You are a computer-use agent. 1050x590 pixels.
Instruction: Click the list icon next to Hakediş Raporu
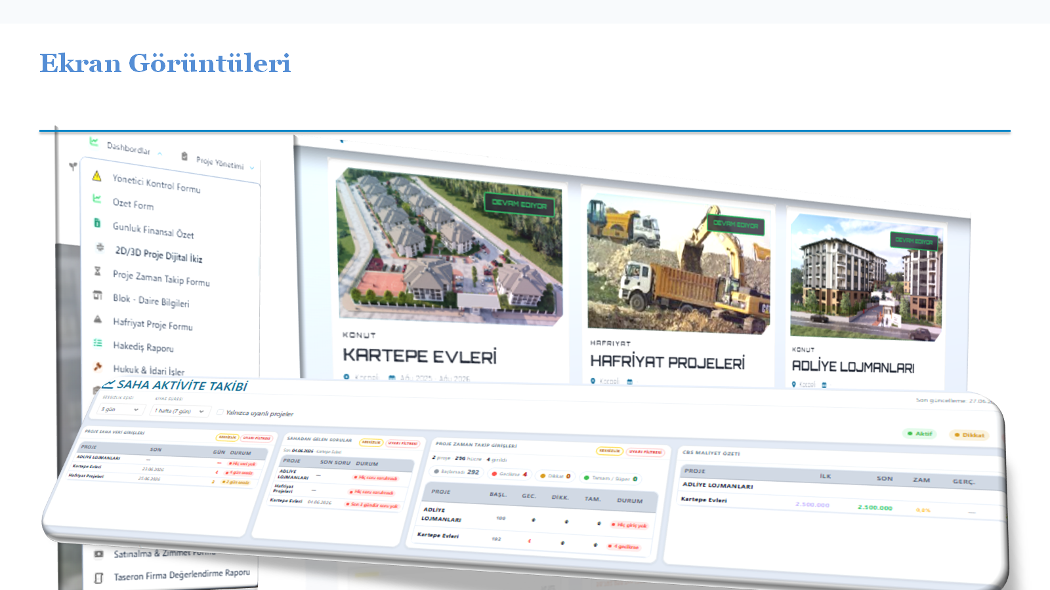(x=97, y=343)
